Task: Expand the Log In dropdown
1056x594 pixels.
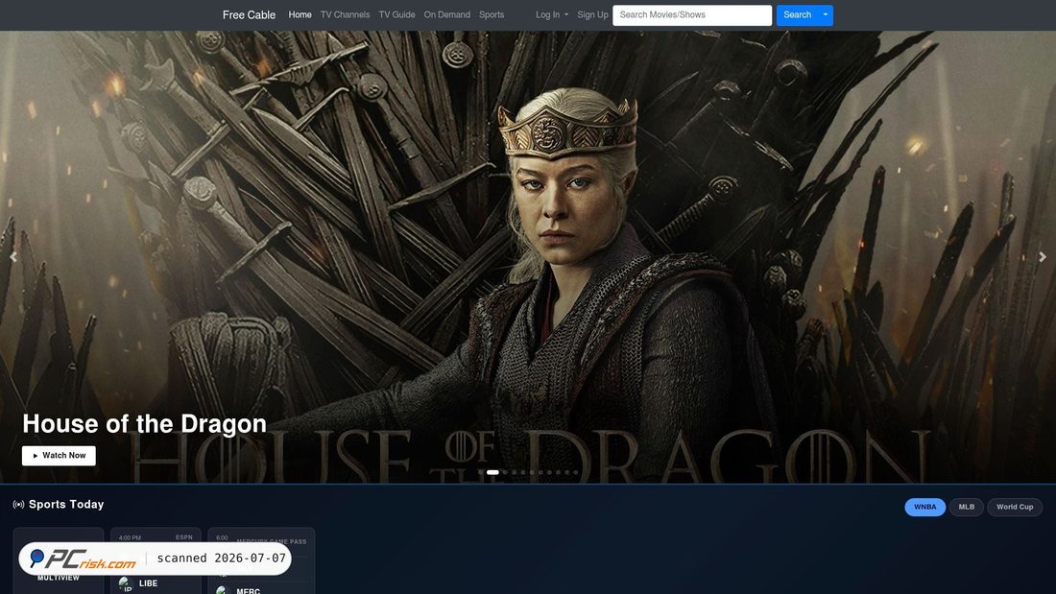Action: click(552, 14)
